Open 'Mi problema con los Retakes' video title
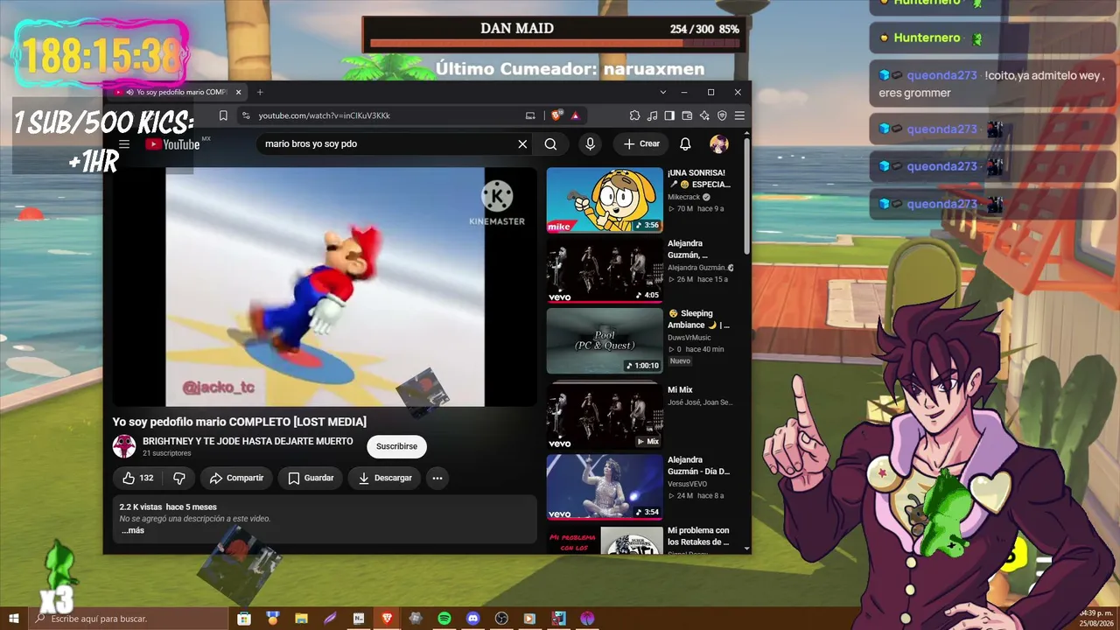Viewport: 1120px width, 630px height. click(698, 536)
